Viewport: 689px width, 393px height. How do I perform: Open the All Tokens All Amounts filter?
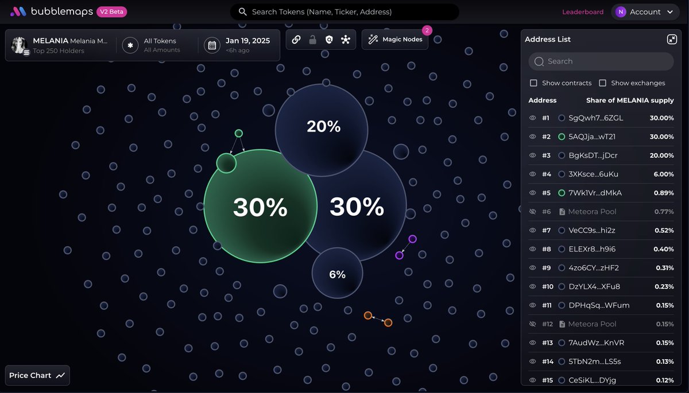point(156,45)
